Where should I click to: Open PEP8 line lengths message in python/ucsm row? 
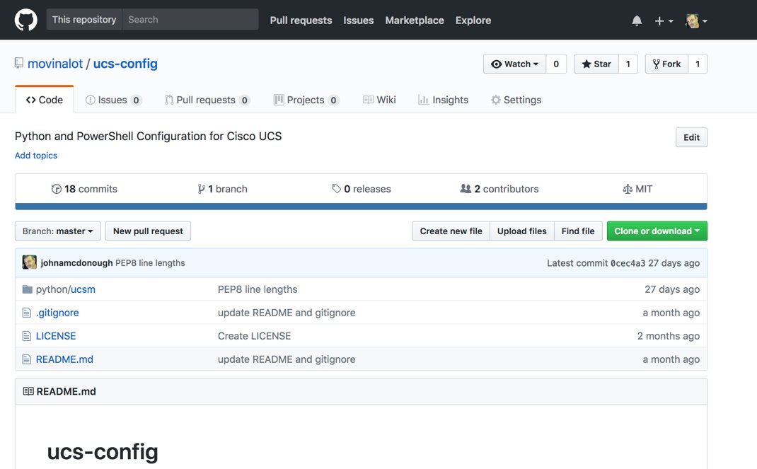tap(258, 289)
